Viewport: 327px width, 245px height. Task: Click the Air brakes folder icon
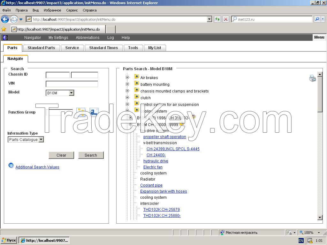coord(137,77)
